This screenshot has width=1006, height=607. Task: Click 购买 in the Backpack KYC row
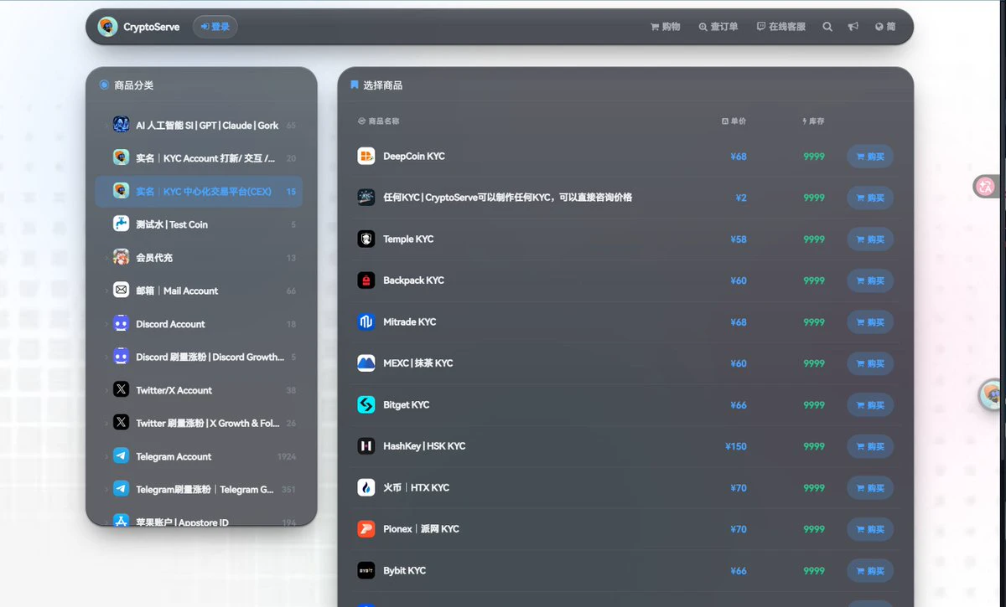coord(870,280)
